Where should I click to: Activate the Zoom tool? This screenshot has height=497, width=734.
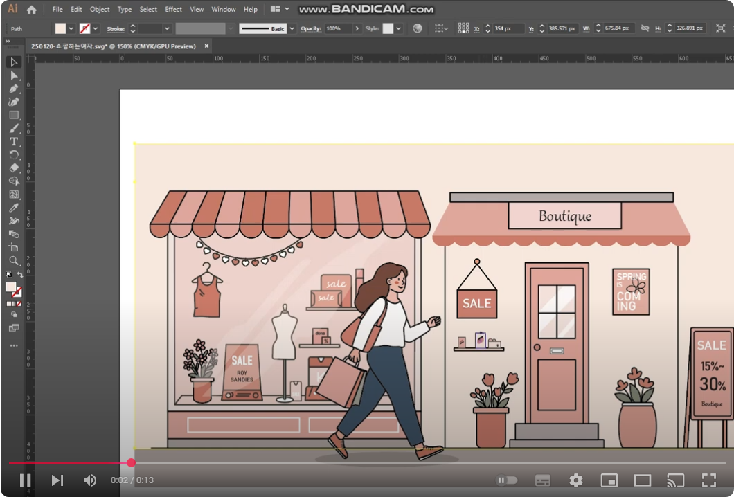pos(14,261)
